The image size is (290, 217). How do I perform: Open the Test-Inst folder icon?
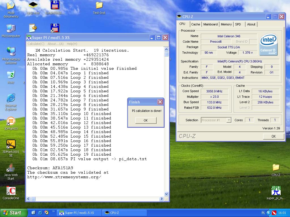[99, 8]
